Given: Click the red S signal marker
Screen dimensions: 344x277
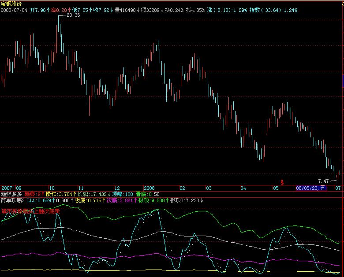Looking at the screenshot, I should [x=282, y=182].
